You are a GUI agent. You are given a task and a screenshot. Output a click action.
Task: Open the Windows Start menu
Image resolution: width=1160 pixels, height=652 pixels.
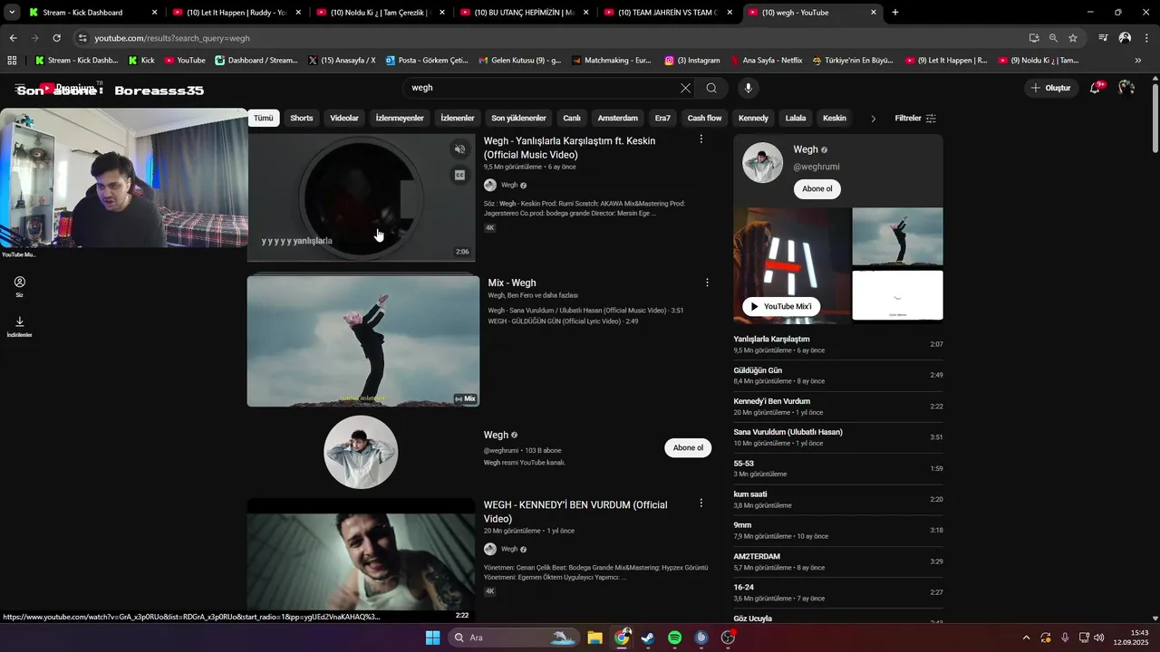pos(432,638)
